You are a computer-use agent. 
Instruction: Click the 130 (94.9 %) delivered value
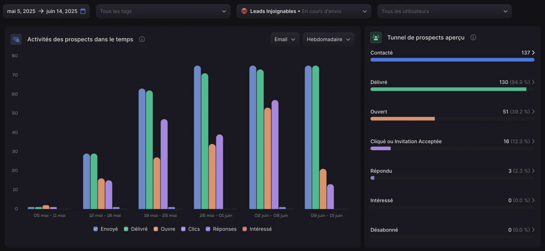coord(515,82)
